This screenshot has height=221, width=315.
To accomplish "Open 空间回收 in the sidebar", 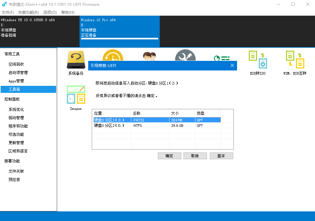I will point(16,64).
